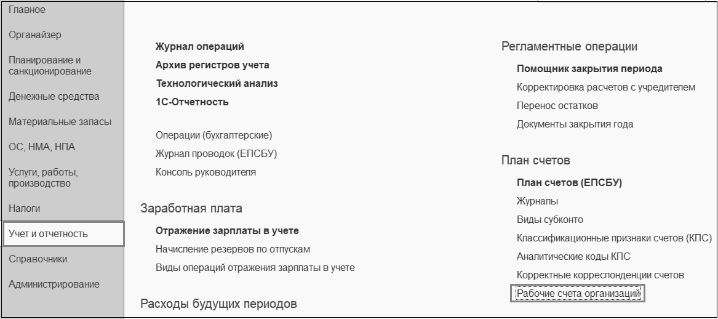The image size is (718, 319).
Task: Open Планирование и санкционирование section
Action: click(50, 66)
